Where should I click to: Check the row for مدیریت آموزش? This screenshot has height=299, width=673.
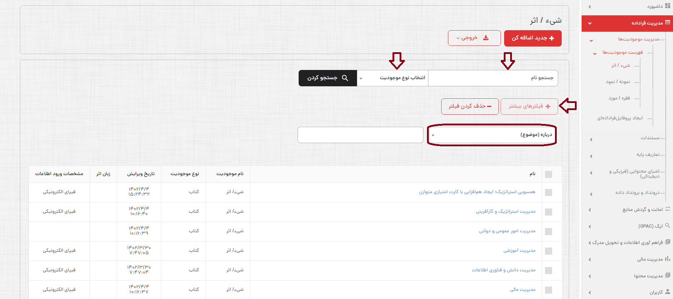pos(549,251)
